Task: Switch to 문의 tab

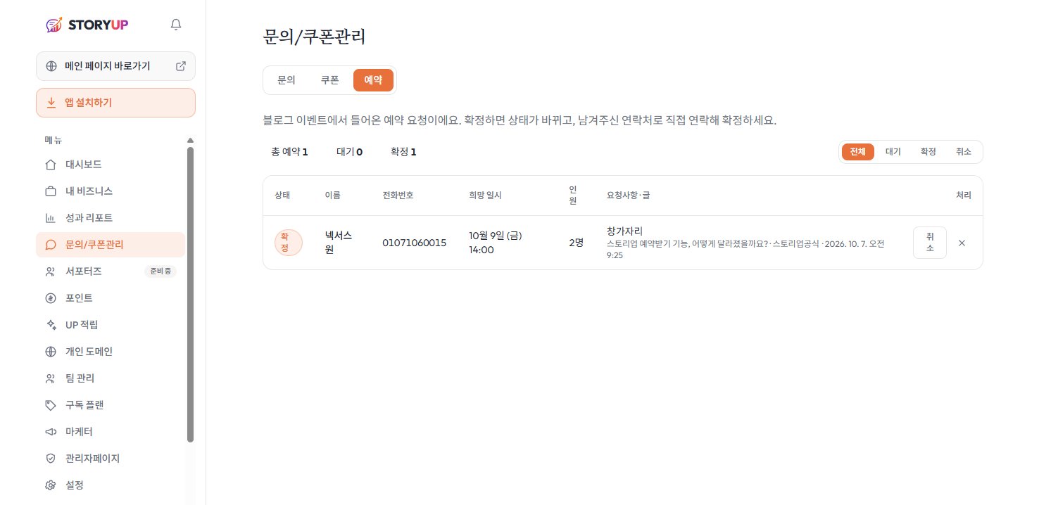Action: [x=286, y=80]
